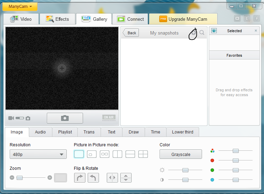This screenshot has height=194, width=264.
Task: Switch to the Effects tab
Action: (57, 19)
